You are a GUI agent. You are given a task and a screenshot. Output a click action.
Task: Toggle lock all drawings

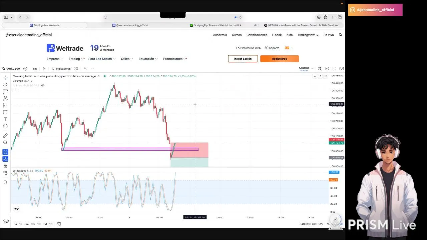tap(5, 166)
